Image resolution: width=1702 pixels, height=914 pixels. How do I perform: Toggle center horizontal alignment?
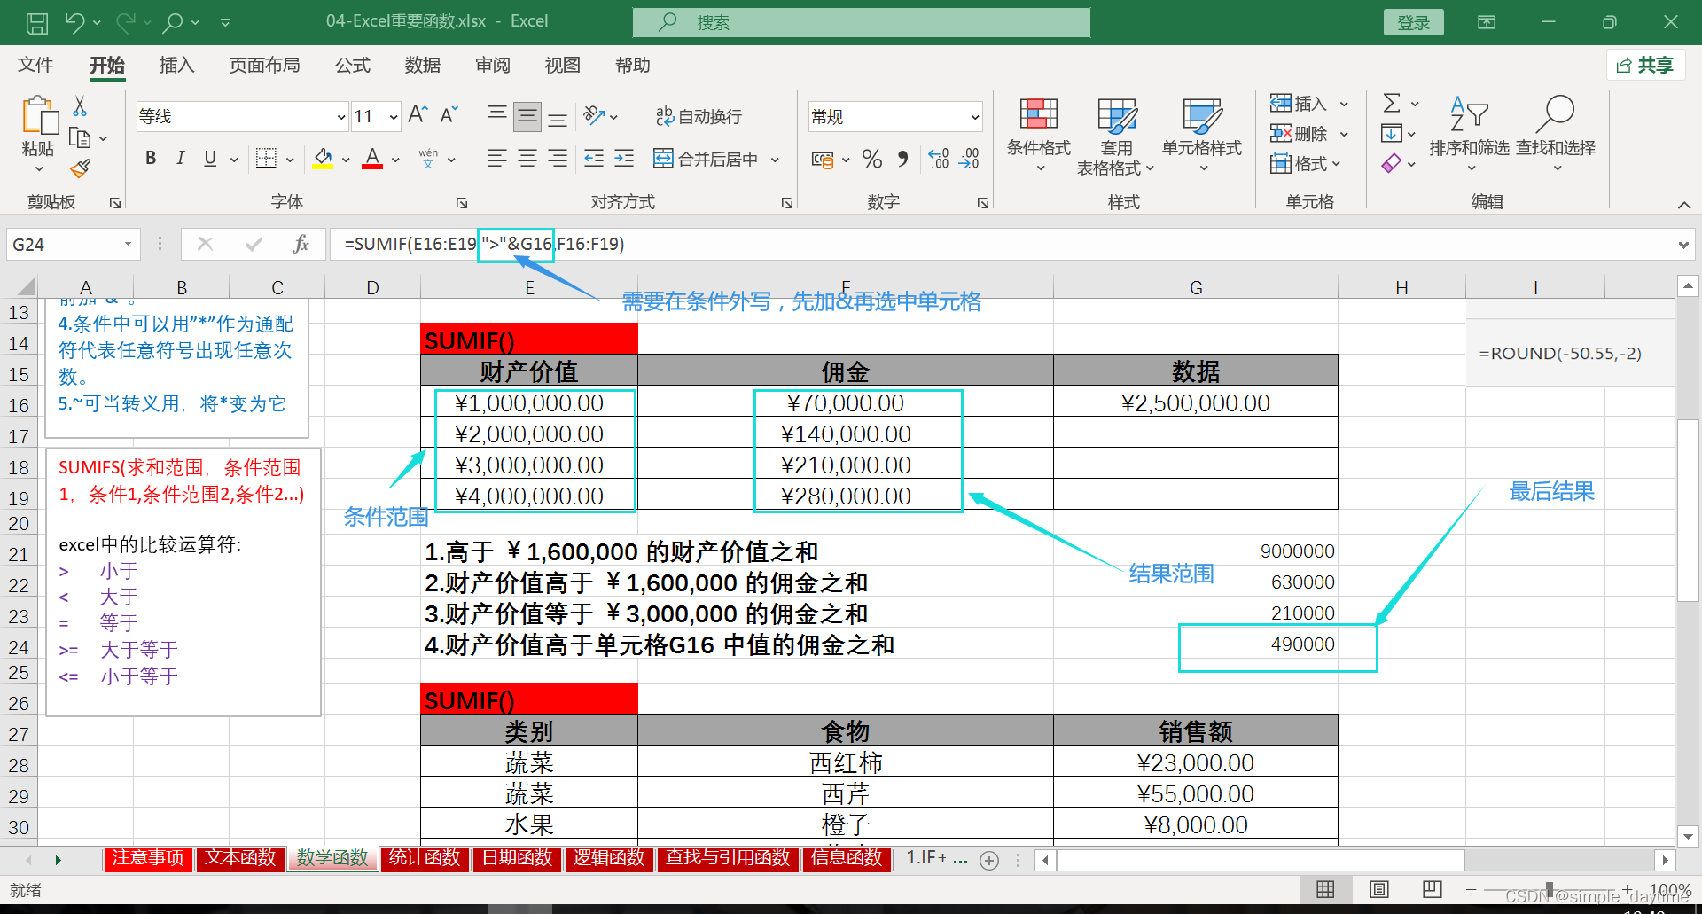527,159
